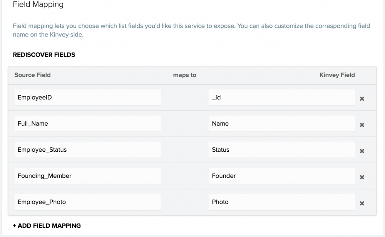Image resolution: width=385 pixels, height=237 pixels.
Task: Remove the Employee_Status mapping row
Action: (362, 151)
